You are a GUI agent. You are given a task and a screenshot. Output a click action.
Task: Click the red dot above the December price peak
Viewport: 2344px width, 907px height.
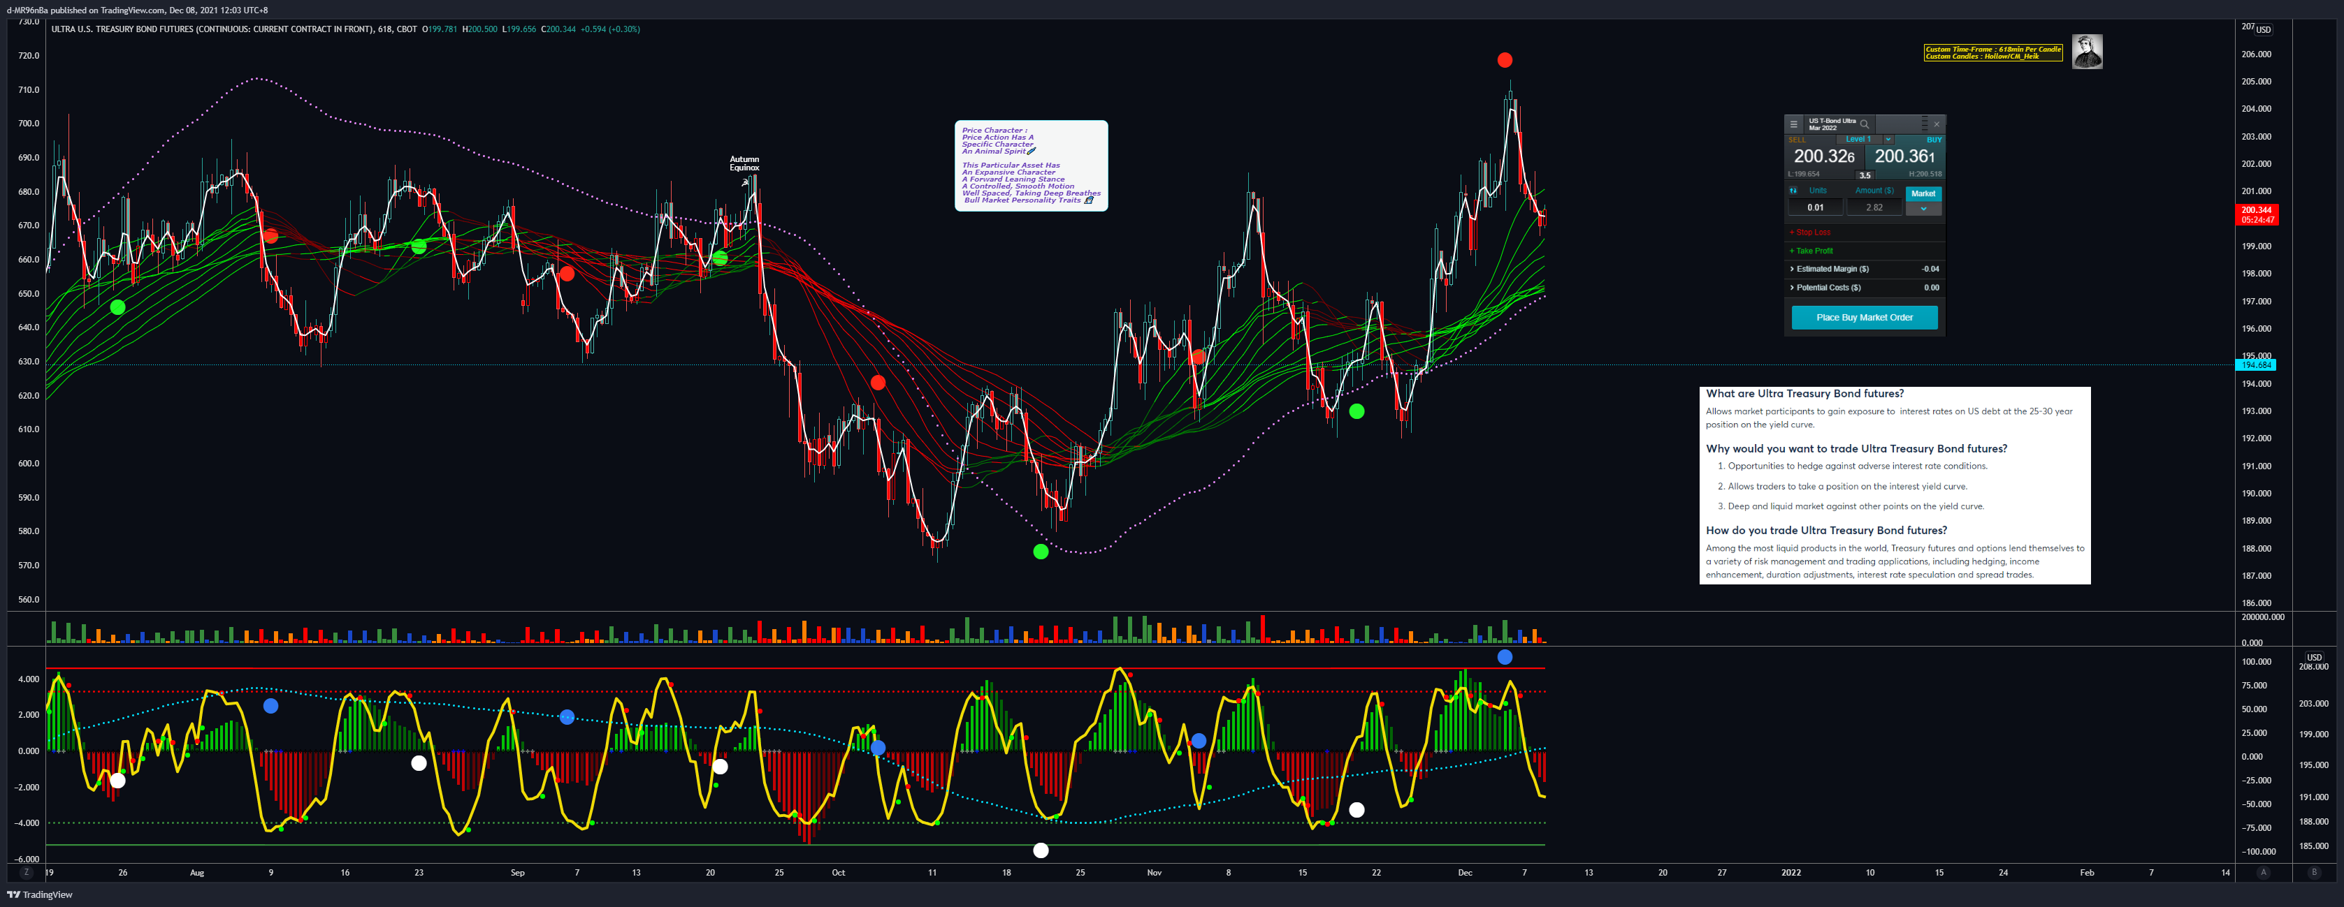coord(1505,60)
